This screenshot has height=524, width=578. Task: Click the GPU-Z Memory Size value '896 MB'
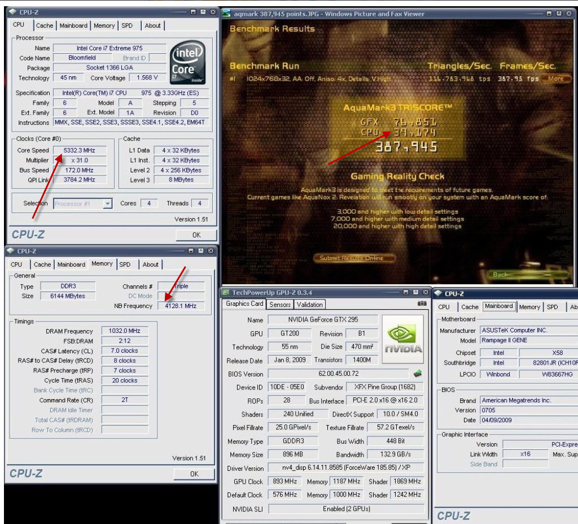coord(293,454)
